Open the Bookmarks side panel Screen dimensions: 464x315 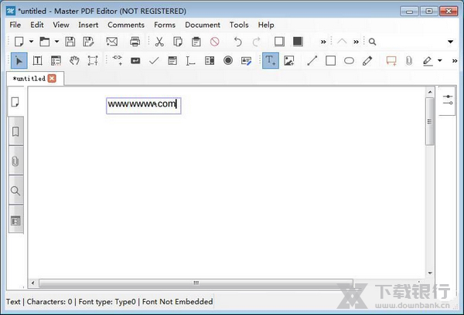pyautogui.click(x=15, y=131)
